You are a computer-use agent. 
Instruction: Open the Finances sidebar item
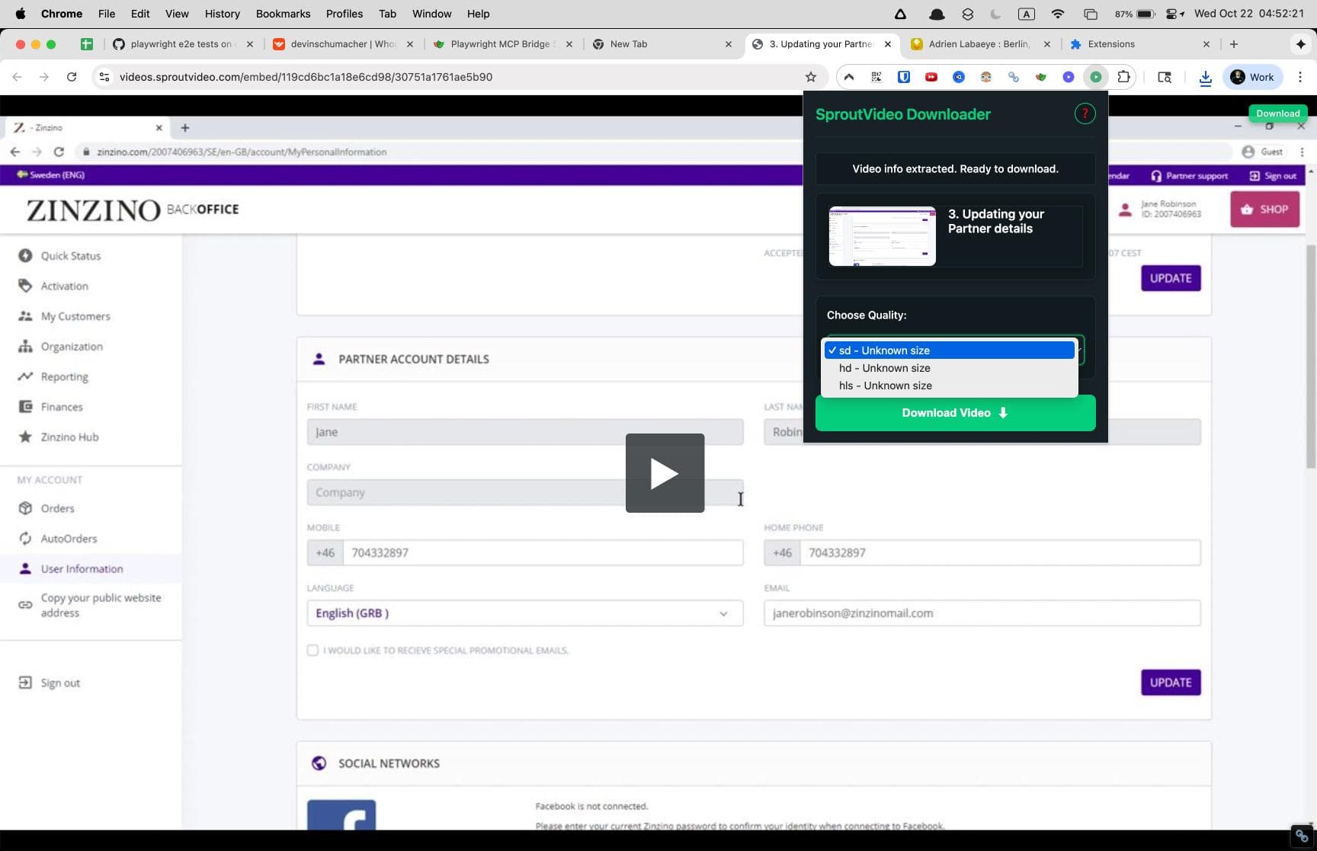62,406
